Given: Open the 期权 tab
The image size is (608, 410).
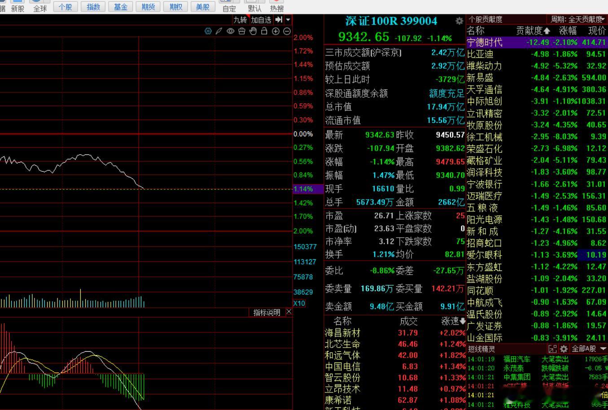Looking at the screenshot, I should tap(175, 6).
